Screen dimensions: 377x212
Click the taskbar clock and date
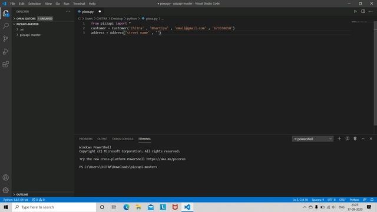click(x=355, y=207)
